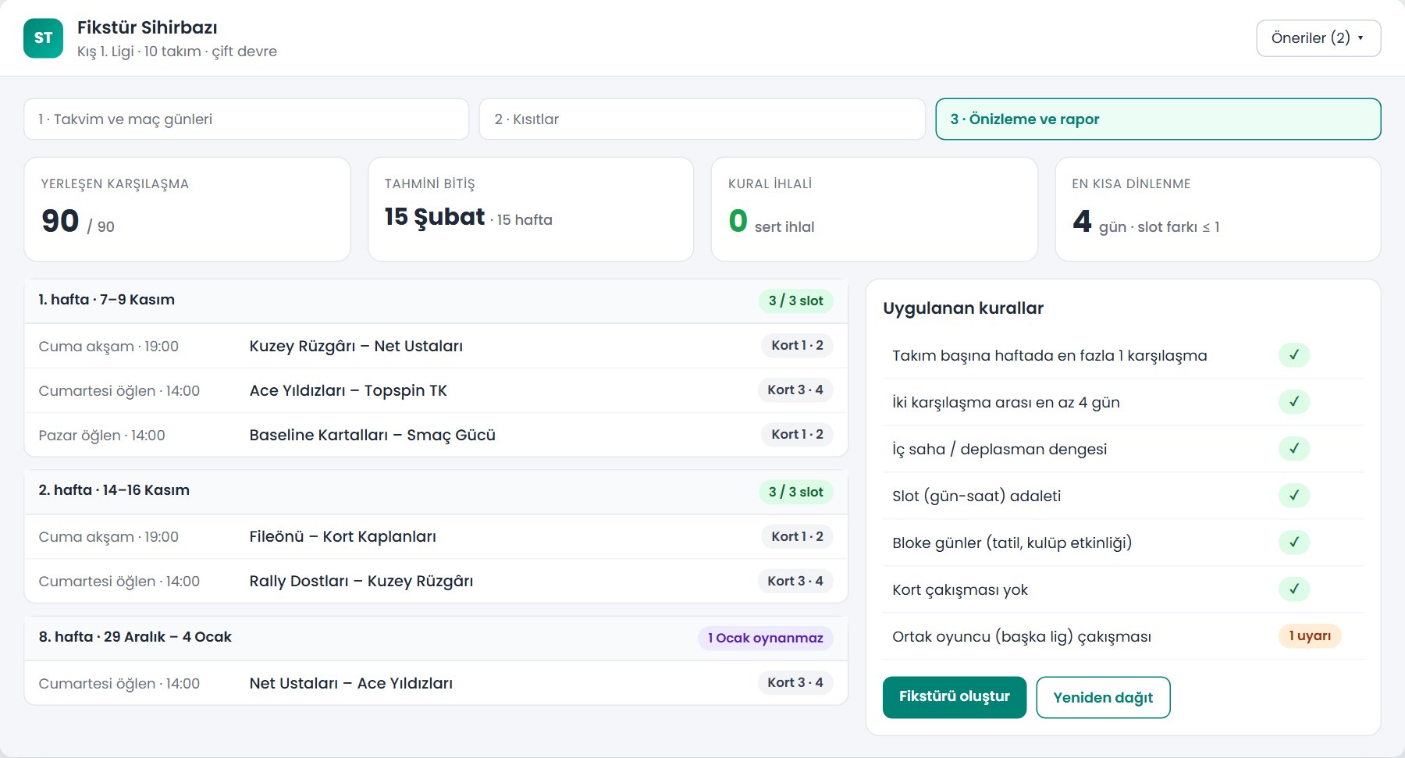Click Kort 1 · 2 tag of Smaç Gücü match
Viewport: 1405px width, 758px height.
(x=797, y=434)
